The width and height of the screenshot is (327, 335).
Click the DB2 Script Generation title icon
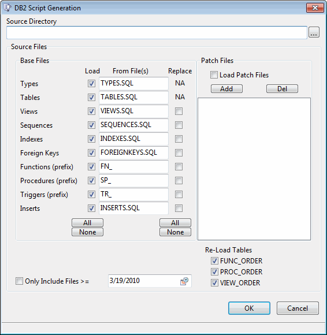[8, 8]
